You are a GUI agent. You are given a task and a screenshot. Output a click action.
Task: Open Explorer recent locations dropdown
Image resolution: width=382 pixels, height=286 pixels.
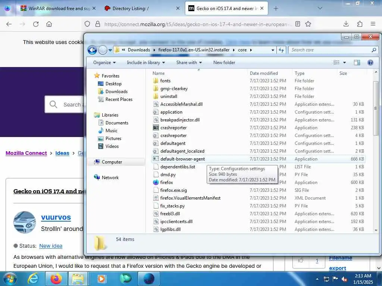point(110,50)
